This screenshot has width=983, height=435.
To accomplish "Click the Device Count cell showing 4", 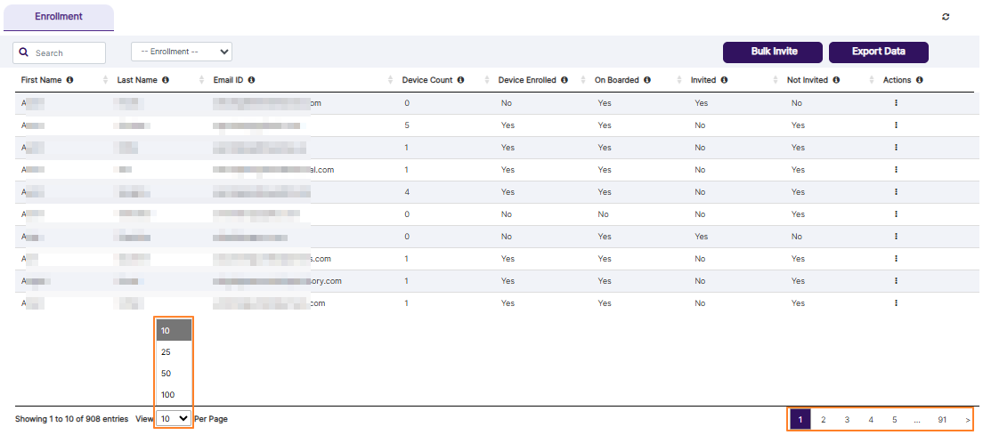I will (x=408, y=191).
